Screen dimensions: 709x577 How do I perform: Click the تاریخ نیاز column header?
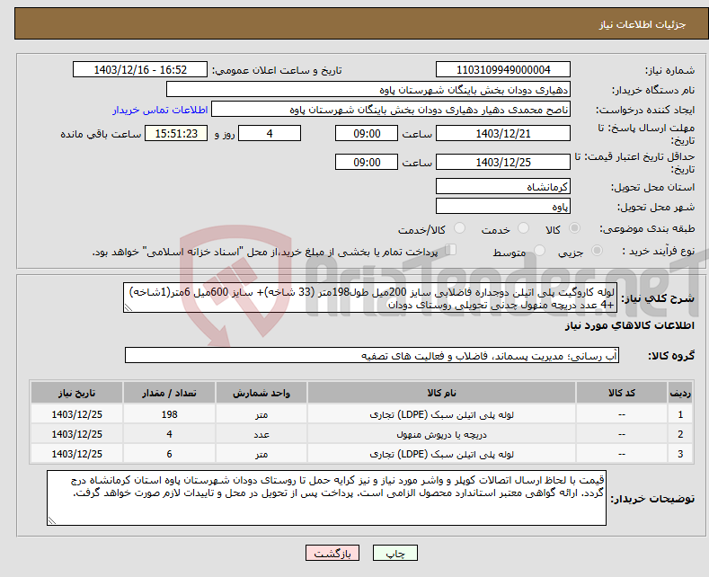(x=77, y=393)
